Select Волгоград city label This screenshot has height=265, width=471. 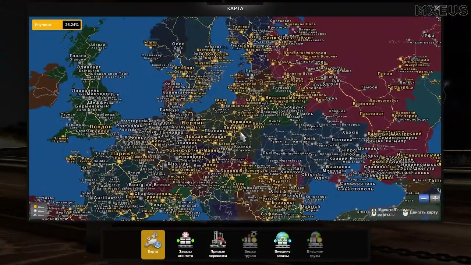[404, 116]
